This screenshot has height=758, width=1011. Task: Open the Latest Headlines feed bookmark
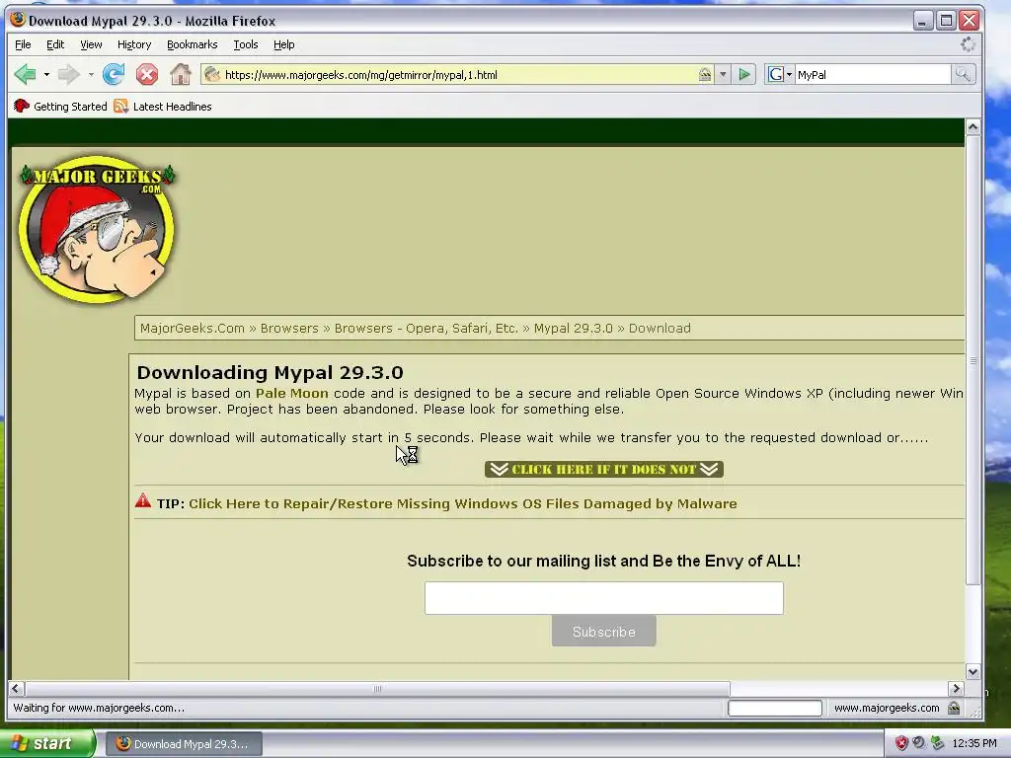pyautogui.click(x=163, y=107)
